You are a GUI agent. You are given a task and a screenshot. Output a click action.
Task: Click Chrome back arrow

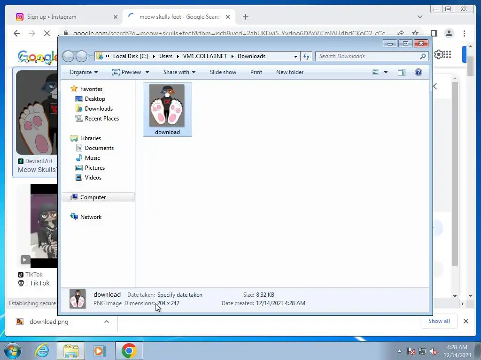17,33
